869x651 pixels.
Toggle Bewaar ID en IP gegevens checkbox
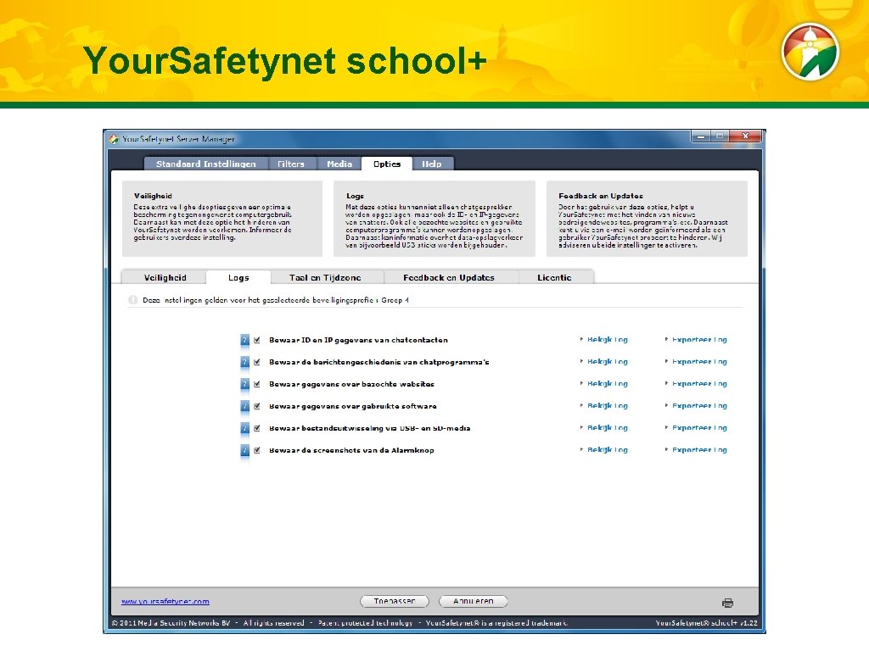(257, 340)
